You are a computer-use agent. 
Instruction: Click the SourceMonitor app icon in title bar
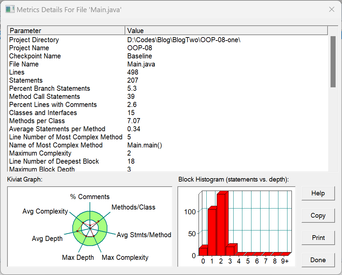coord(10,9)
